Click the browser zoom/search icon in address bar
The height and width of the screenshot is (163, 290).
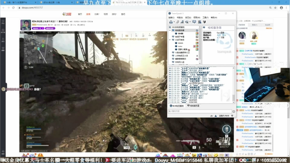(270, 8)
